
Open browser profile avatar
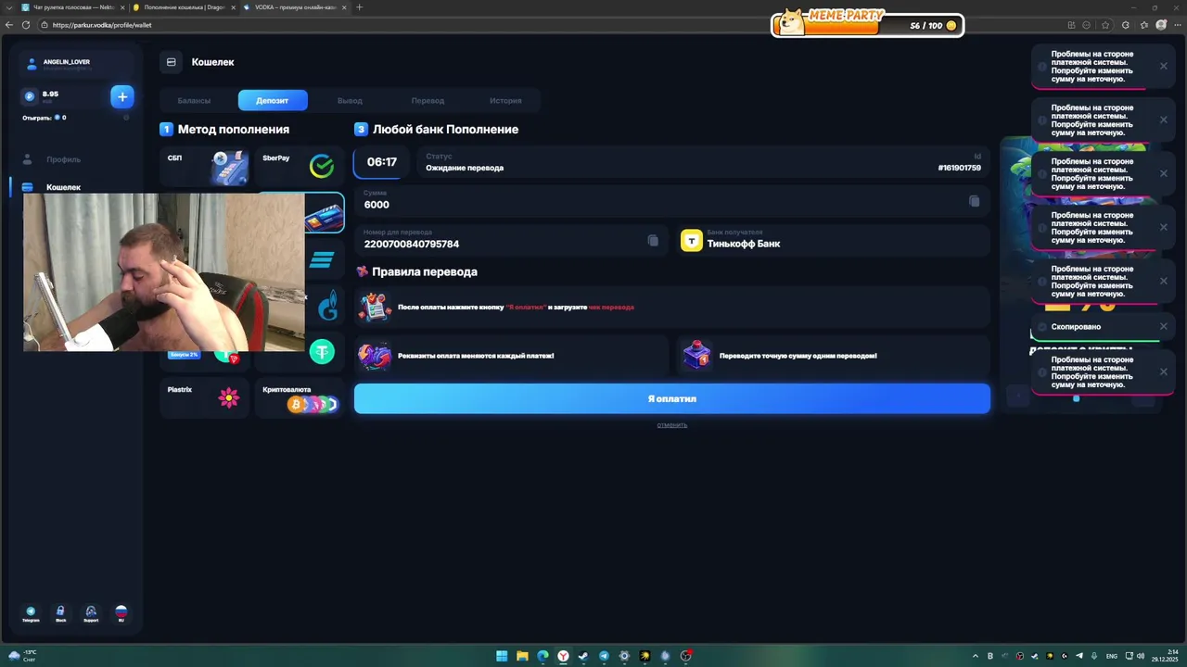tap(1160, 25)
